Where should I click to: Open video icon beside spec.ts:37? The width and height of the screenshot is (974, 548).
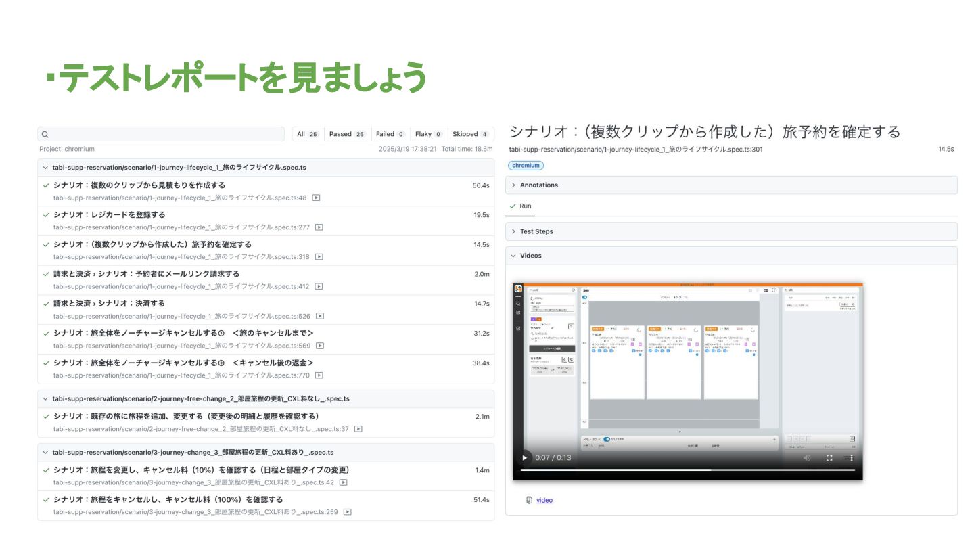click(358, 429)
